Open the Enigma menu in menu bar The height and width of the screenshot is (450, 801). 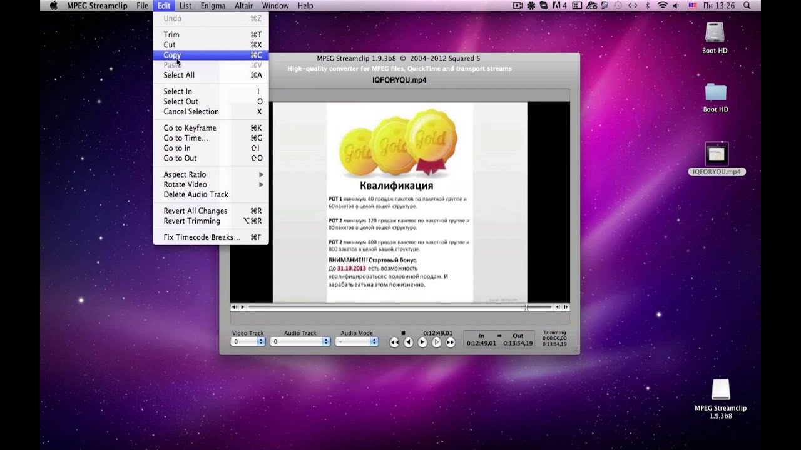click(213, 6)
